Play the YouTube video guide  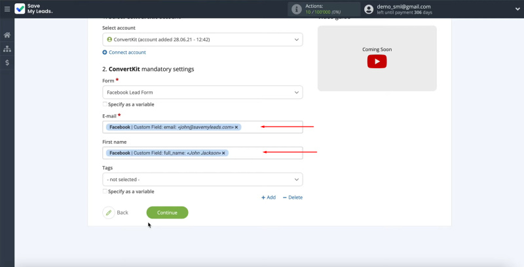point(377,61)
